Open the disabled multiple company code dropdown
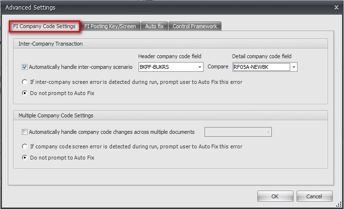The width and height of the screenshot is (344, 209). 238,132
